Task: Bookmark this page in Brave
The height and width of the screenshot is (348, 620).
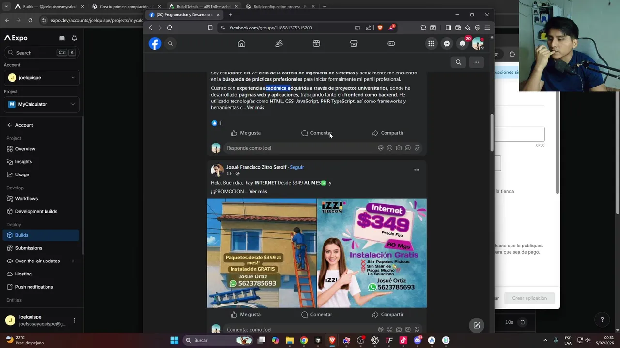Action: click(x=210, y=28)
